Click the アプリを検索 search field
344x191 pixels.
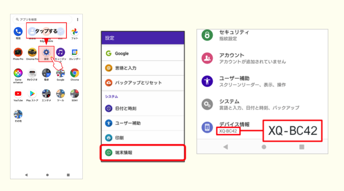coord(42,19)
